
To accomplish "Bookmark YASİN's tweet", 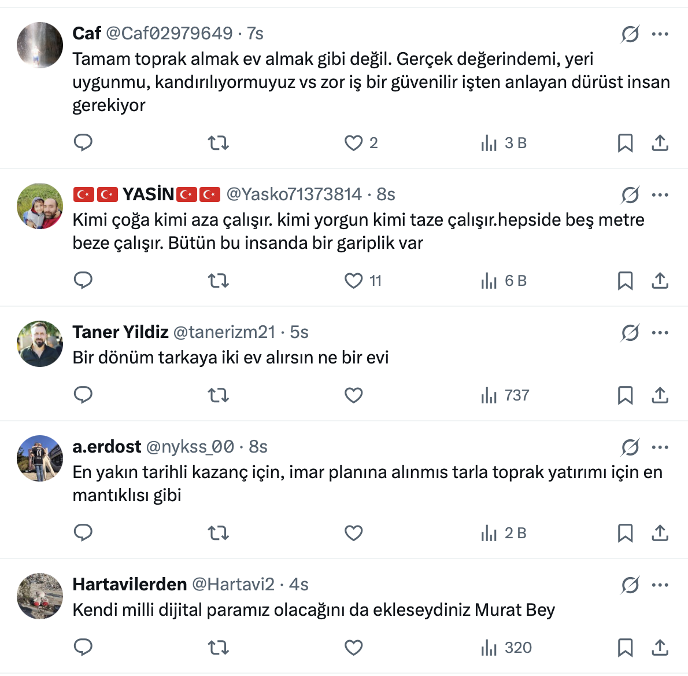I will pos(625,281).
